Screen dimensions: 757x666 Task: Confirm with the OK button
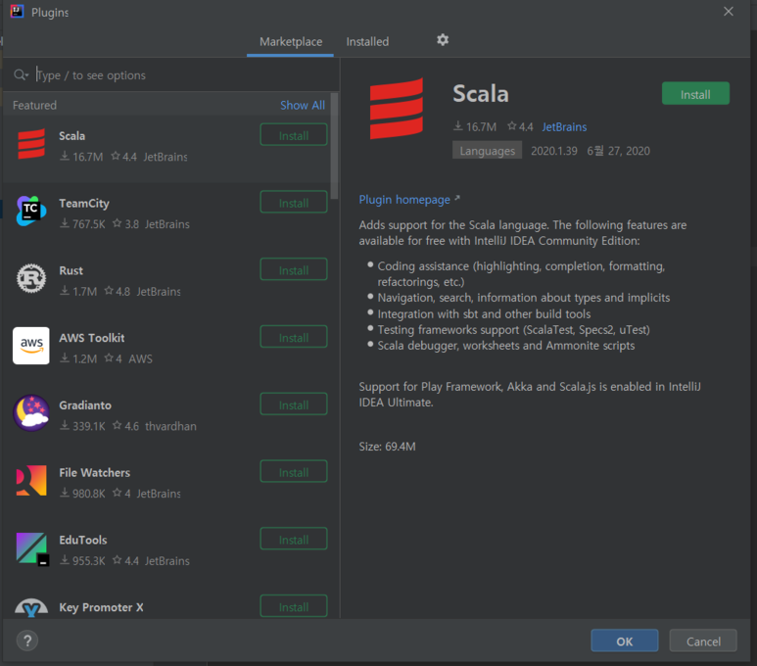point(624,641)
